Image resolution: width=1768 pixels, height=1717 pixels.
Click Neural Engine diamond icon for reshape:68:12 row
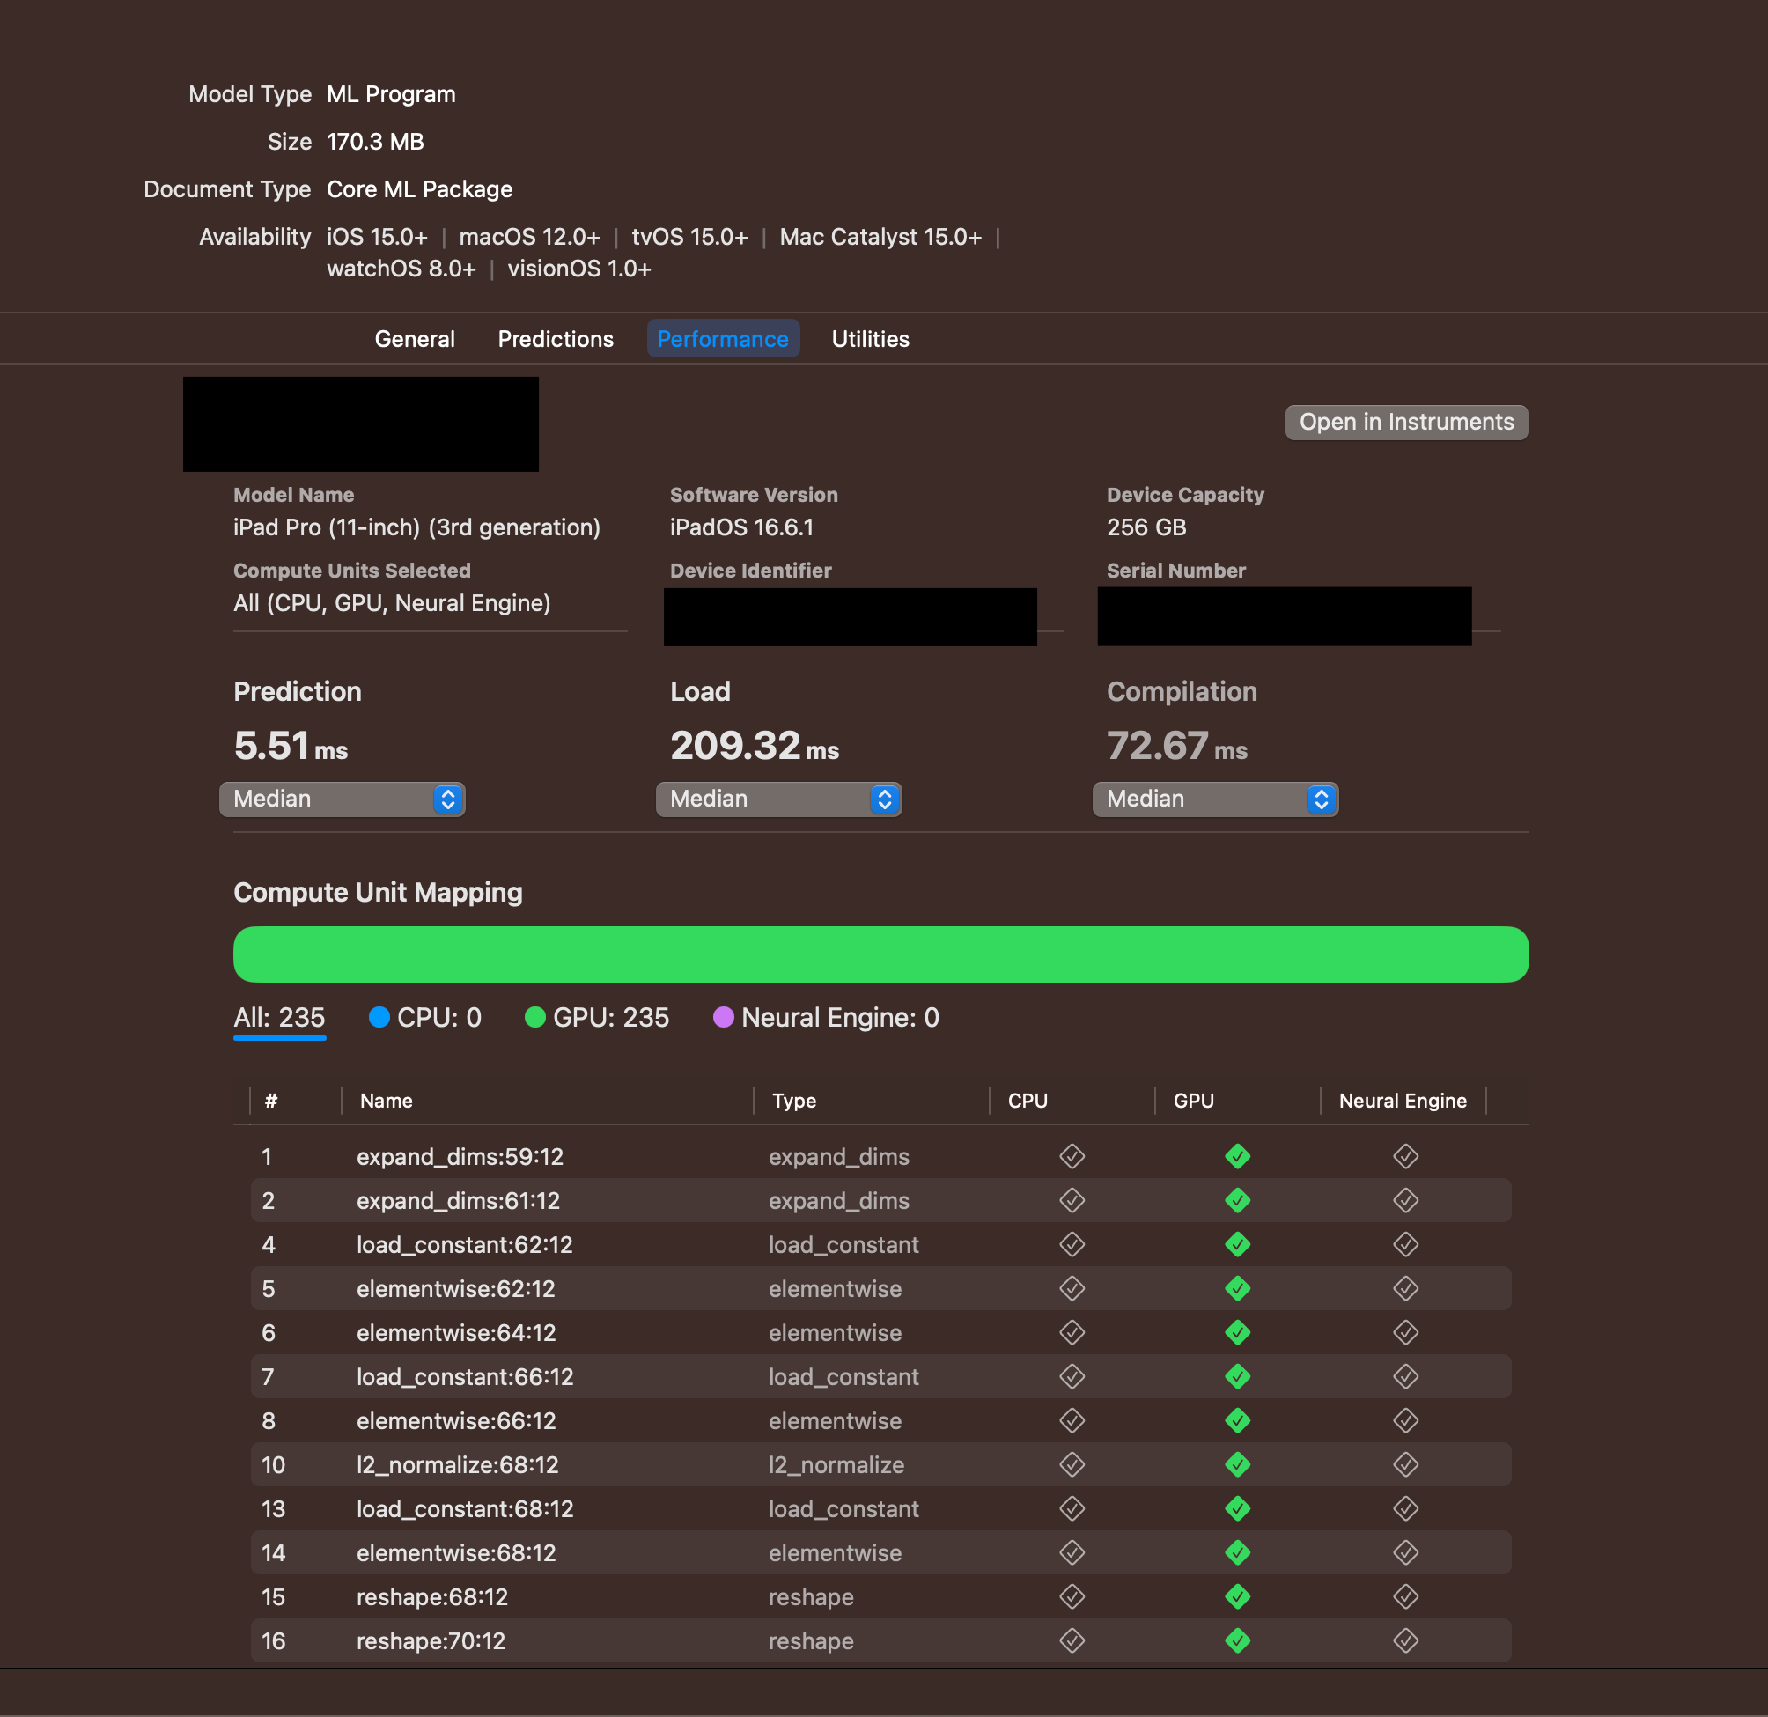[x=1405, y=1597]
